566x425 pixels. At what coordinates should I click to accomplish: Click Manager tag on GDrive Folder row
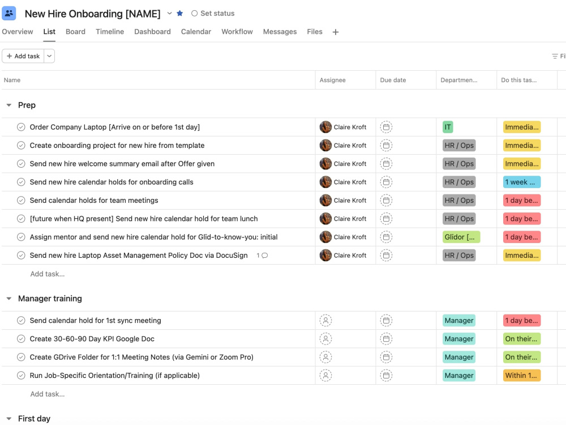pyautogui.click(x=459, y=357)
